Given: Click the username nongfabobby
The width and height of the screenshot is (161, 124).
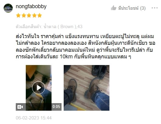Looking at the screenshot, I should (31, 7).
